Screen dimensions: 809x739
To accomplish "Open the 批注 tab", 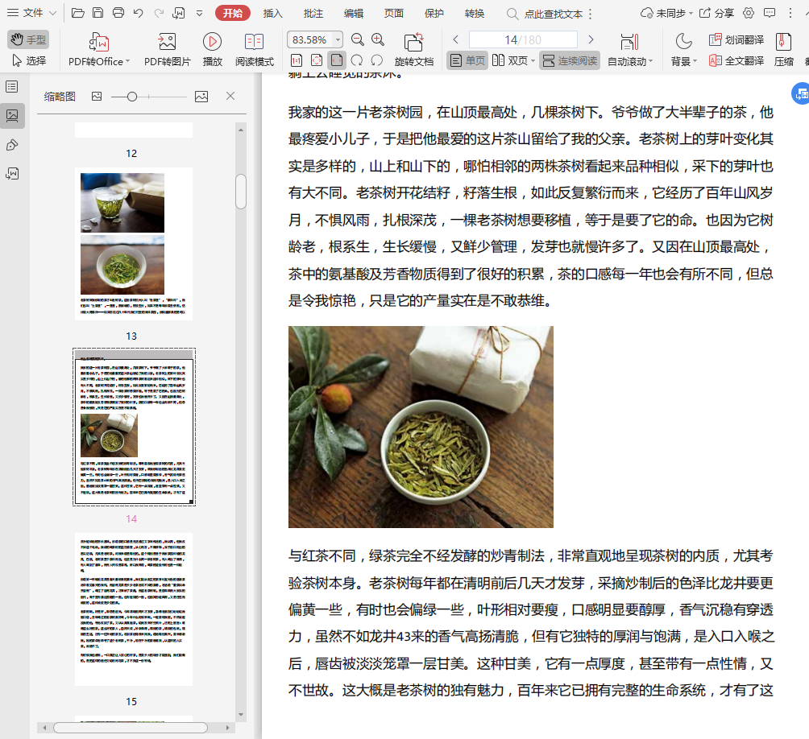I will pos(313,14).
